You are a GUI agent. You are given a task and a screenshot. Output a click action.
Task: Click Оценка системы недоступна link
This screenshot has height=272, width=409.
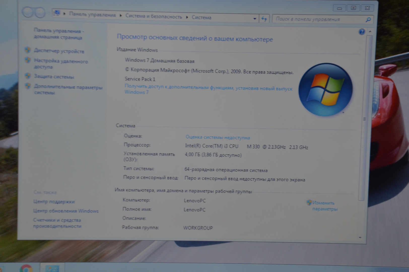click(218, 138)
